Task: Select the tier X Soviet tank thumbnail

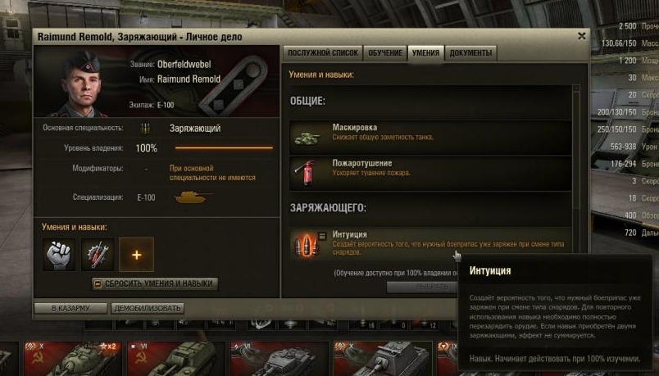Action: (73, 358)
